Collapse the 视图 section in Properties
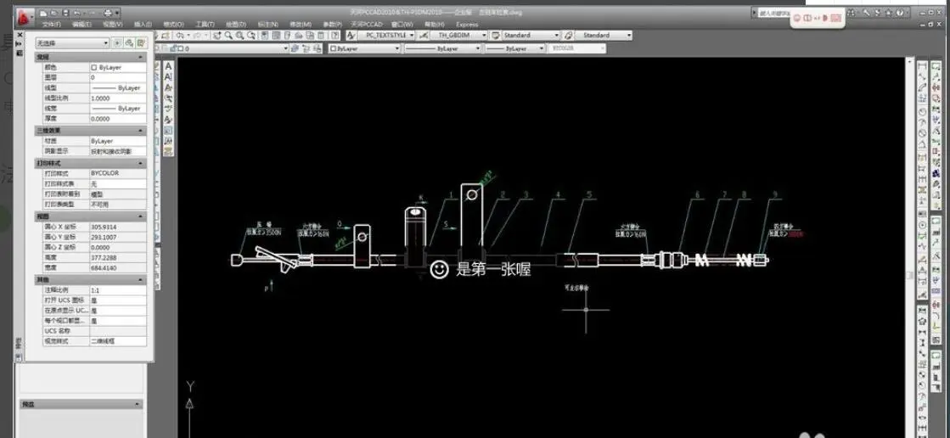Image resolution: width=950 pixels, height=438 pixels. point(141,216)
